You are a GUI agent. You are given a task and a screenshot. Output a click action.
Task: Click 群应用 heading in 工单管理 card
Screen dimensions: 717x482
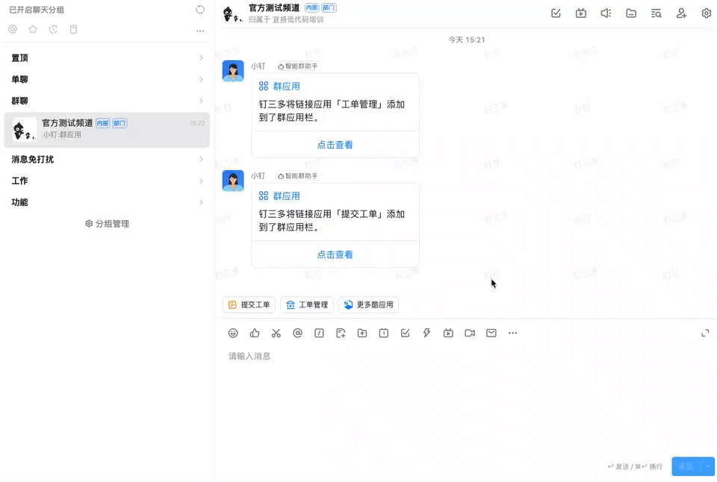tap(286, 87)
